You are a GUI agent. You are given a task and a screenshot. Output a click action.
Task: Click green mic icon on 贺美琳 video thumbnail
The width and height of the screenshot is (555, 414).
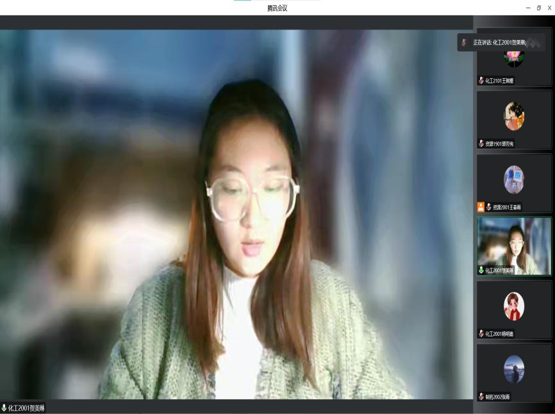pos(481,270)
